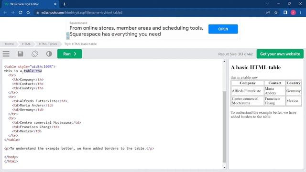Click the Result Size label text
The height and width of the screenshot is (172, 306).
(x=235, y=54)
